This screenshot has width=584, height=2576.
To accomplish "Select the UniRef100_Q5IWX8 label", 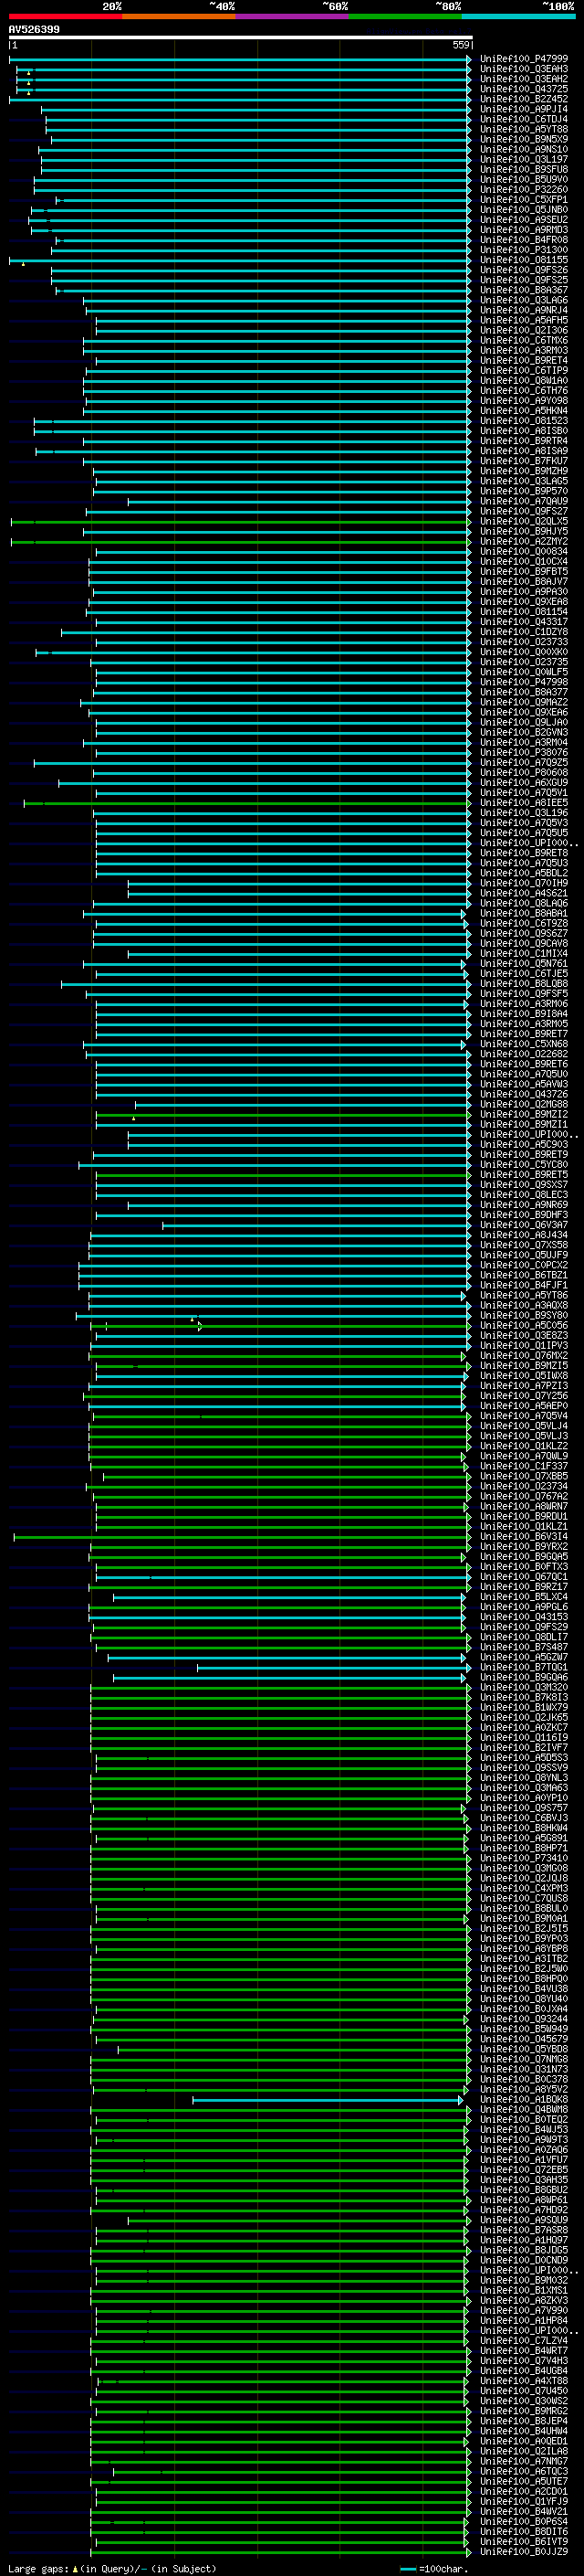I will point(524,1375).
